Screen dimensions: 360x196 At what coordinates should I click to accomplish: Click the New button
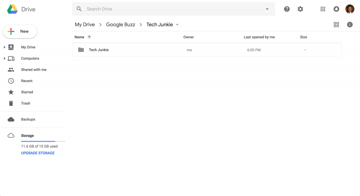click(20, 32)
